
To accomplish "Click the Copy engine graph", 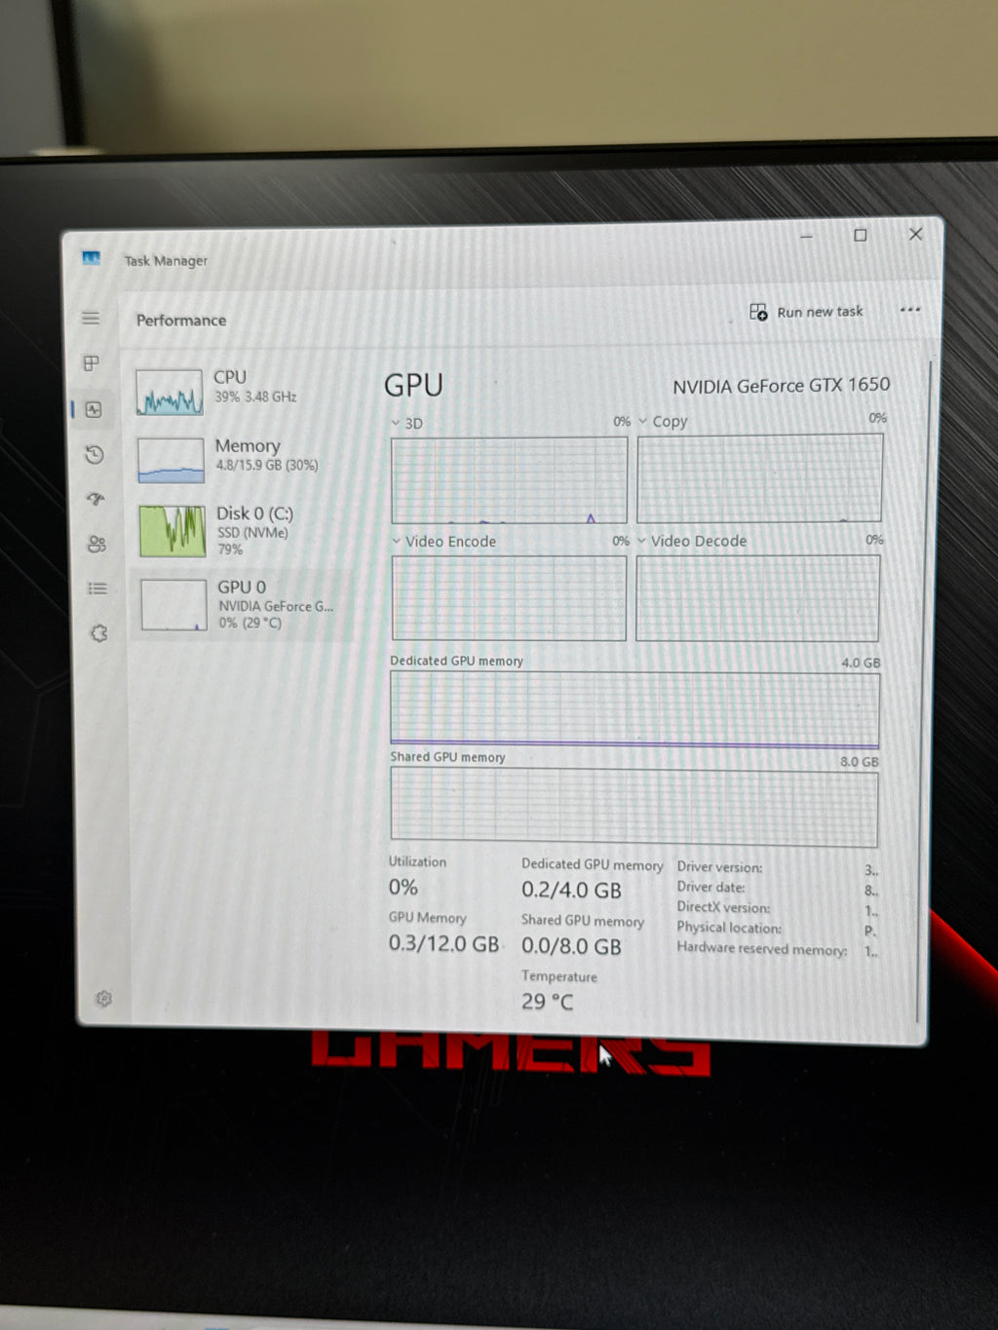I will coord(759,477).
